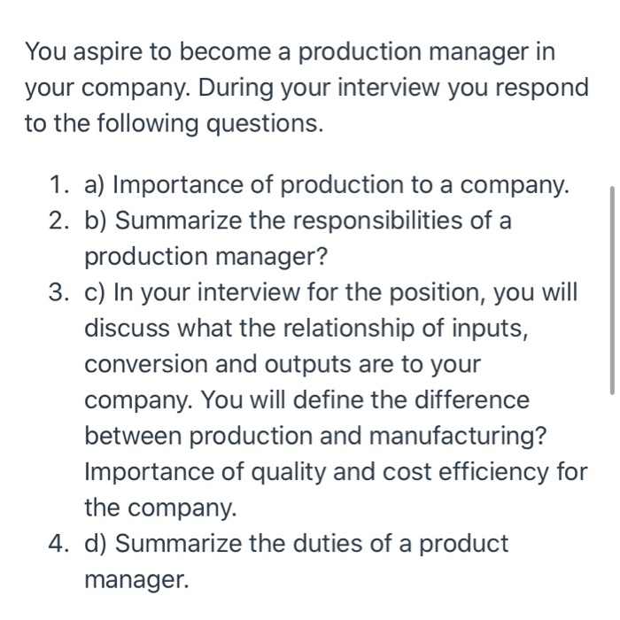
Task: Click list number "1." marker
Action: coord(60,184)
